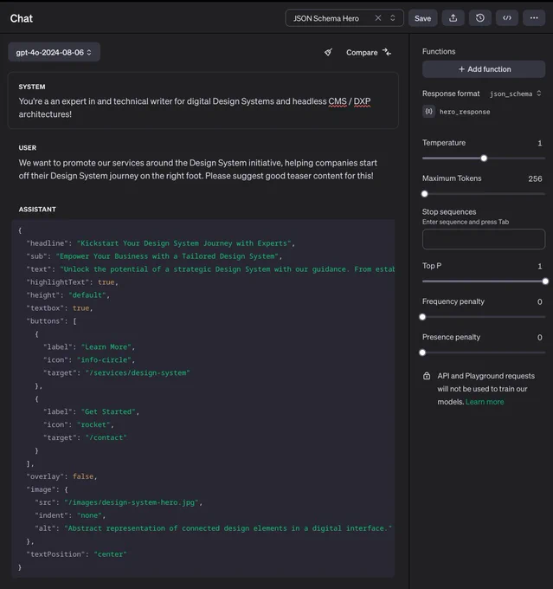
Task: Click the ASSISTANT role label
Action: pyautogui.click(x=37, y=210)
